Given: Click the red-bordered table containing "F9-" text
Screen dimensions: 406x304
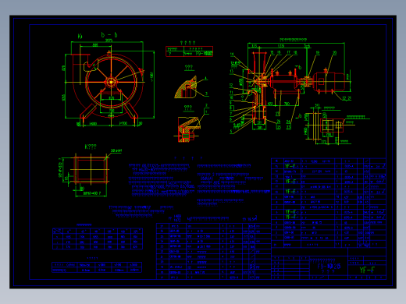Looking at the screenshot, I should 189,51.
